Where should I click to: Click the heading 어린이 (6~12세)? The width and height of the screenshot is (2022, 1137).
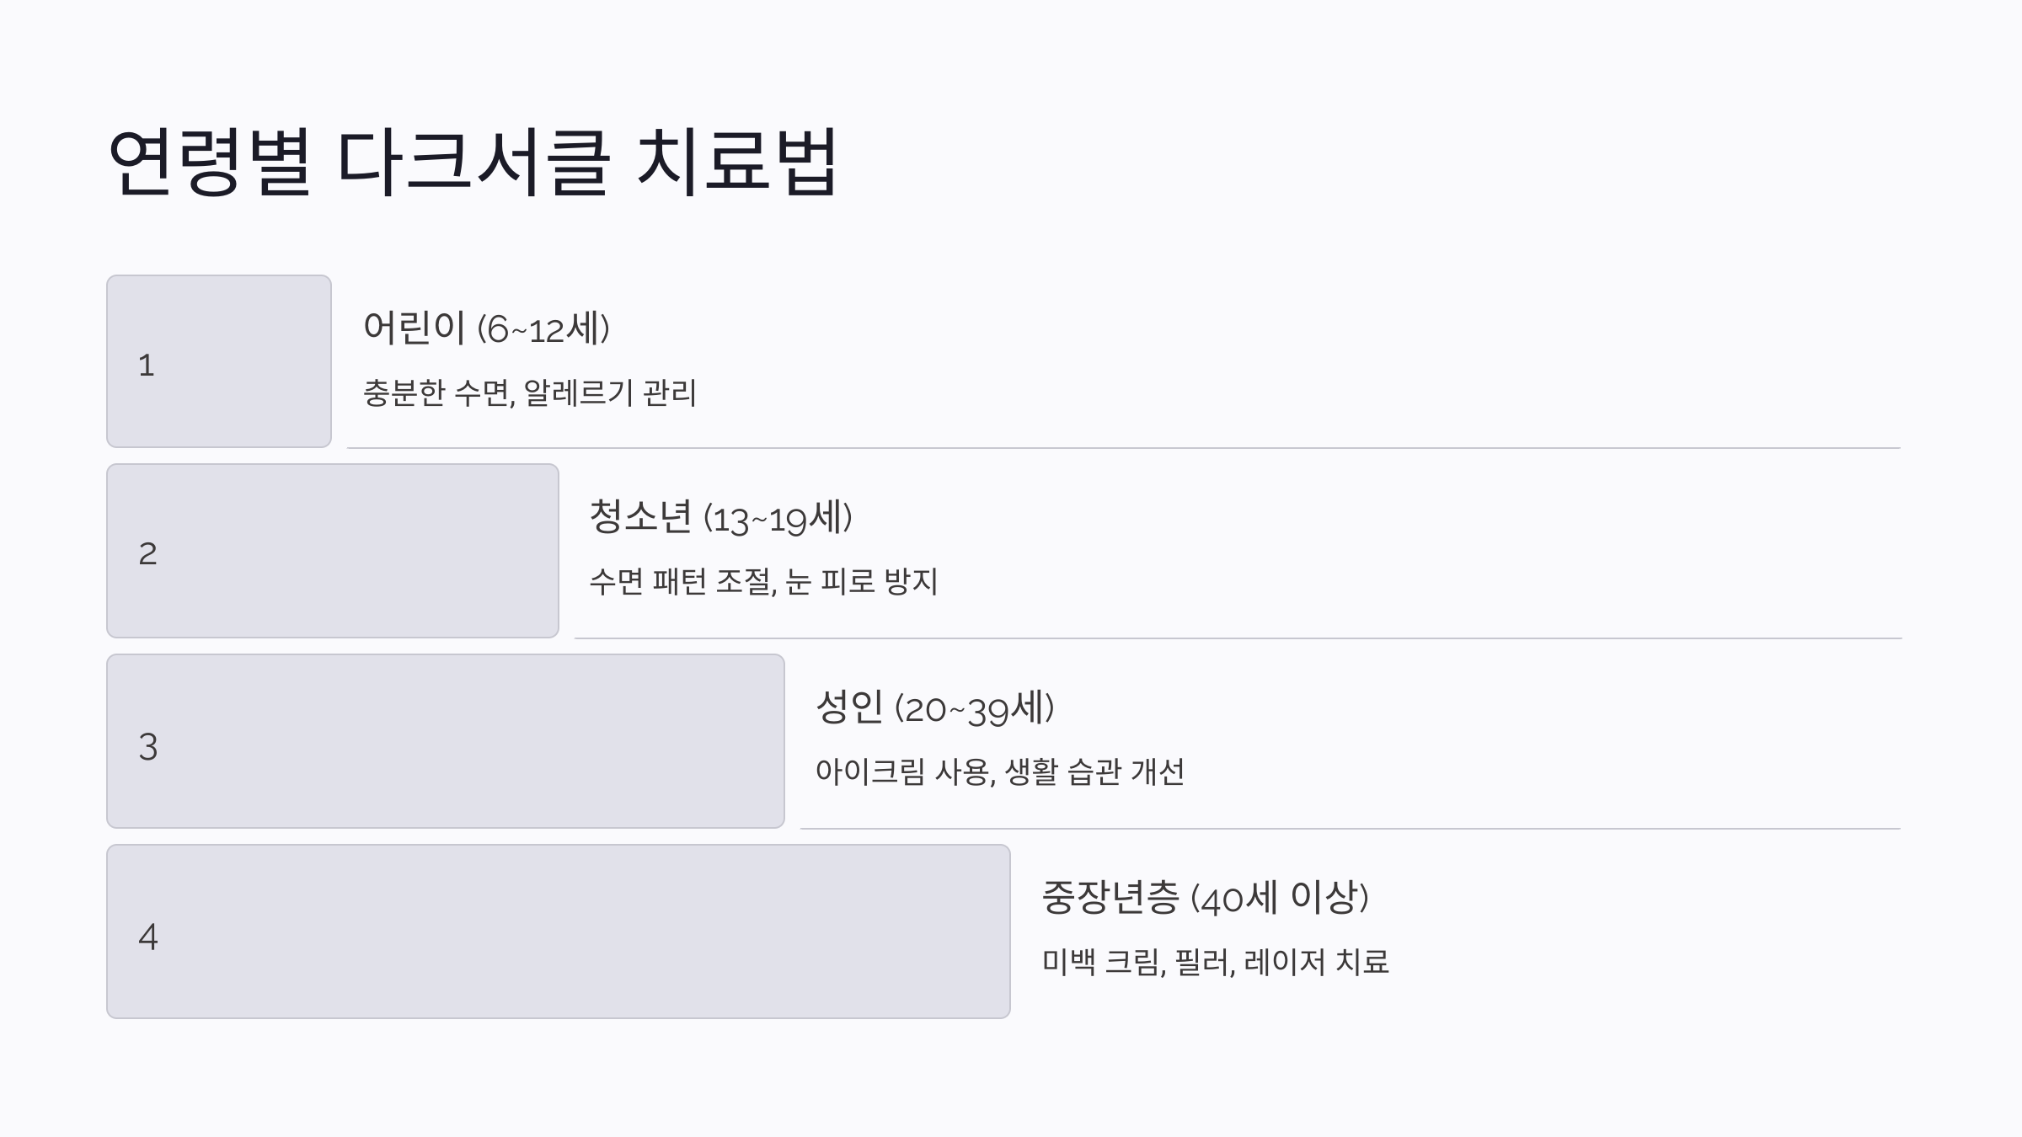click(x=486, y=328)
